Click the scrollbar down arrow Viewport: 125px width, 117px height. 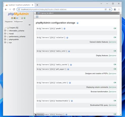point(121,115)
